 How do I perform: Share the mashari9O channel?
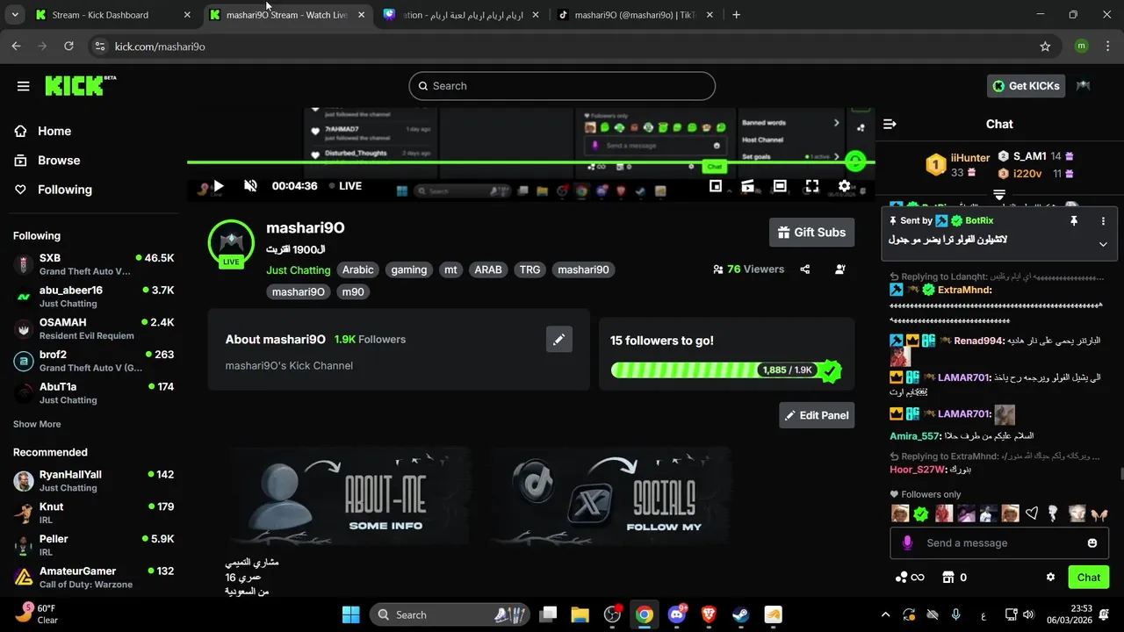pyautogui.click(x=805, y=269)
